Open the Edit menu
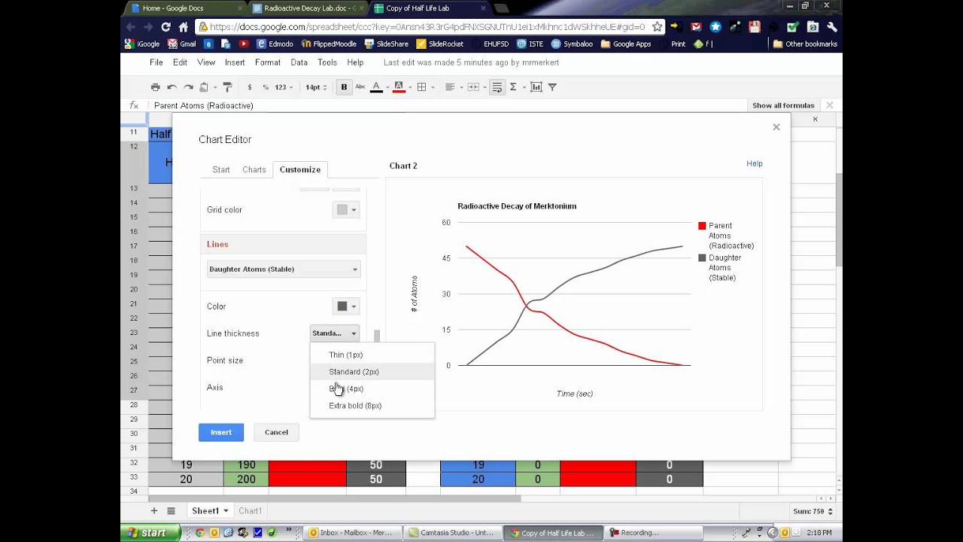 tap(180, 62)
